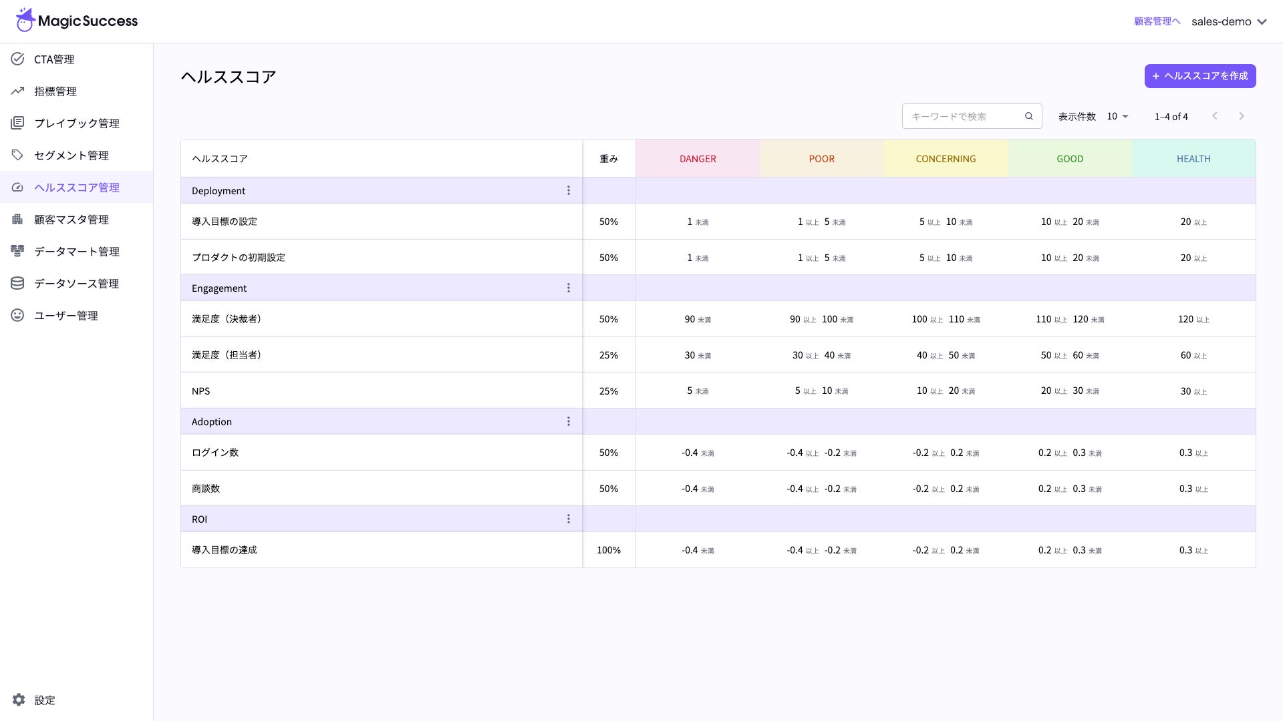
Task: Click the CTA管理 checkmark icon
Action: tap(17, 59)
